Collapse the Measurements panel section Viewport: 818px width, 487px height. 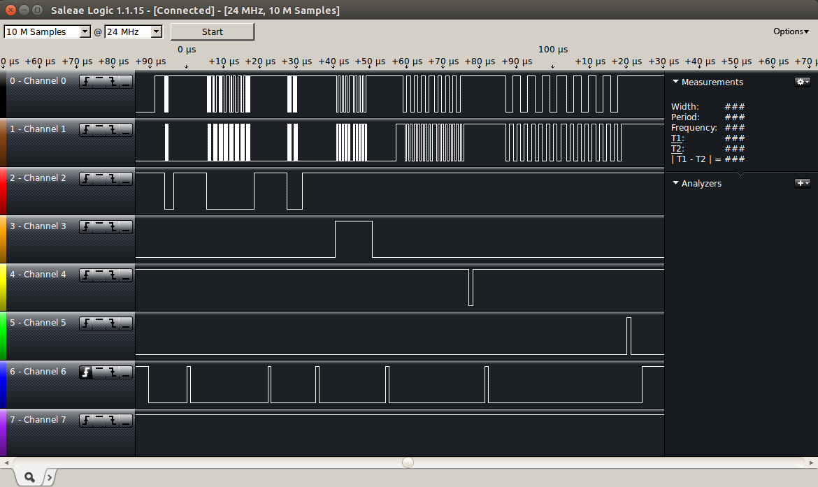675,82
